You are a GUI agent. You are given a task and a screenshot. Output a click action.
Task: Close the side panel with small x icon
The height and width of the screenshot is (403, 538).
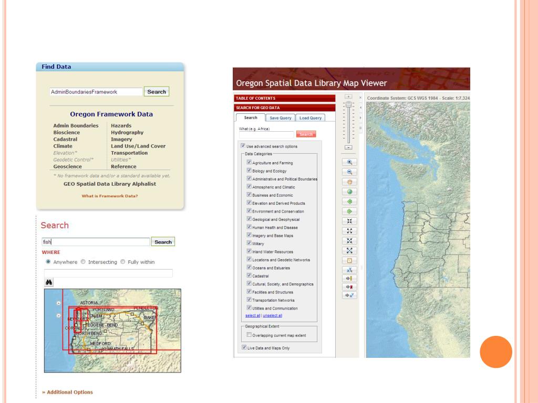pyautogui.click(x=360, y=98)
